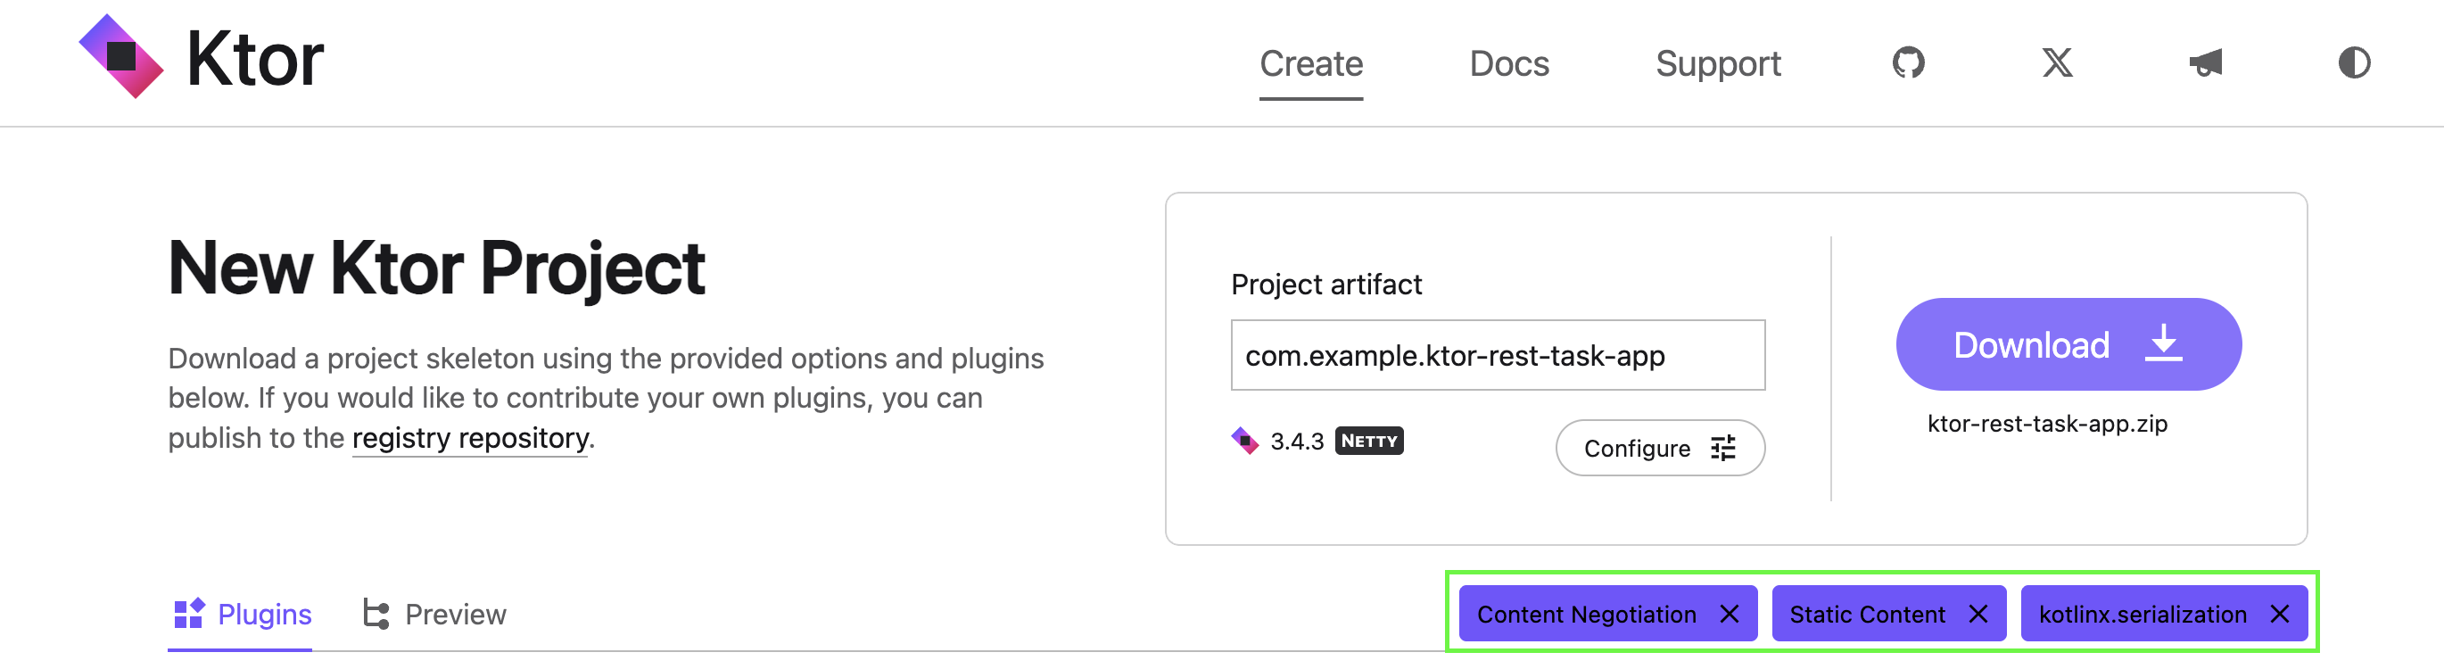Remove the kotlinx.serialization plugin chip
This screenshot has height=669, width=2444.
coord(2280,614)
